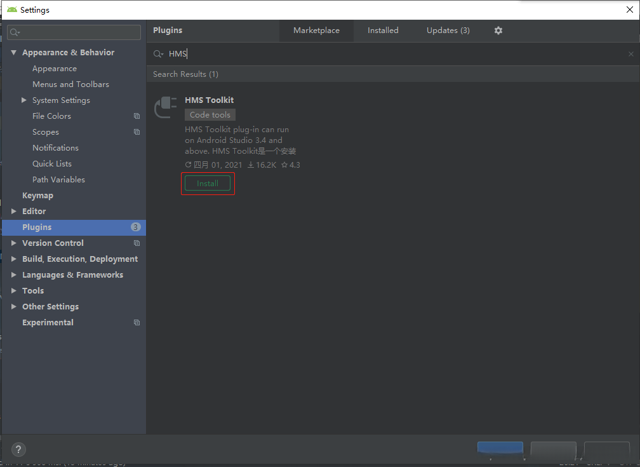Install the HMS Toolkit plugin
The height and width of the screenshot is (467, 640).
pyautogui.click(x=208, y=184)
